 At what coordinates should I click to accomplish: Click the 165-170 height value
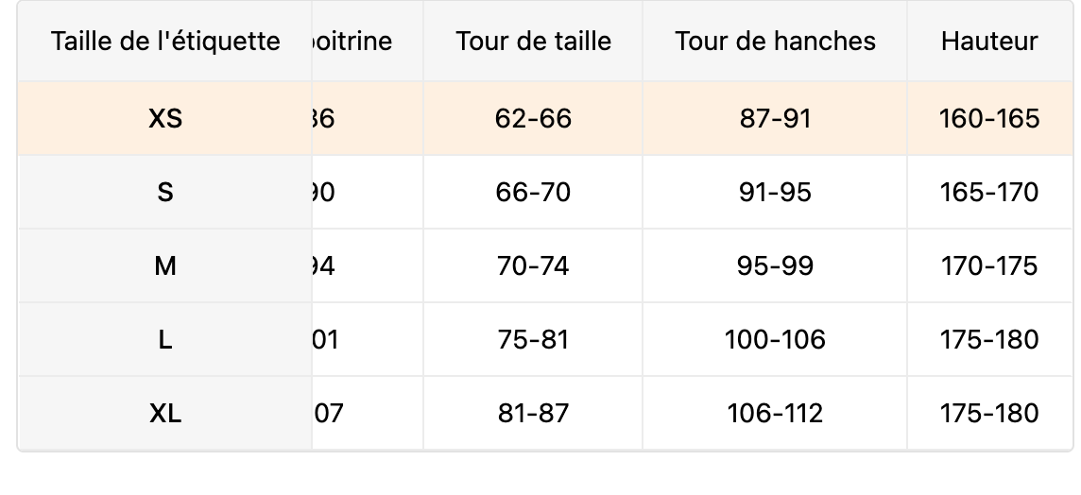click(988, 193)
